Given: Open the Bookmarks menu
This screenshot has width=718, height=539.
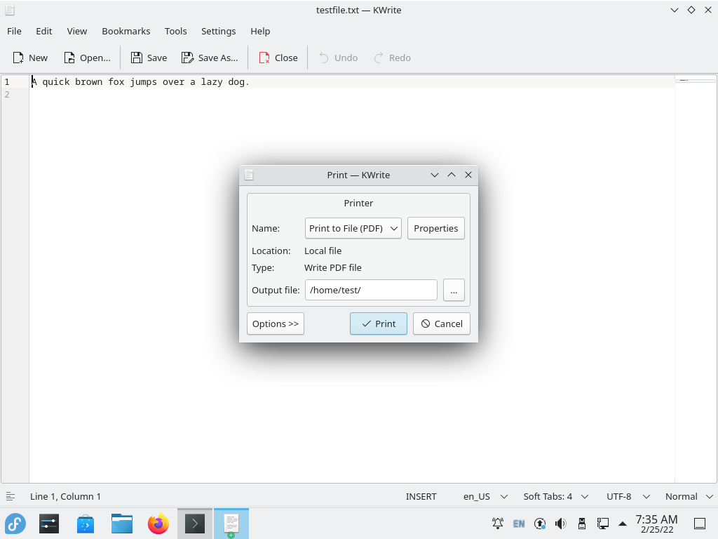Looking at the screenshot, I should coord(126,31).
